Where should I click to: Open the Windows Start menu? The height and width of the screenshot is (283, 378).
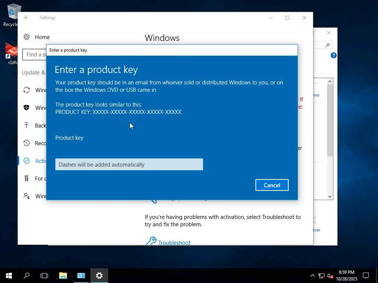point(9,276)
